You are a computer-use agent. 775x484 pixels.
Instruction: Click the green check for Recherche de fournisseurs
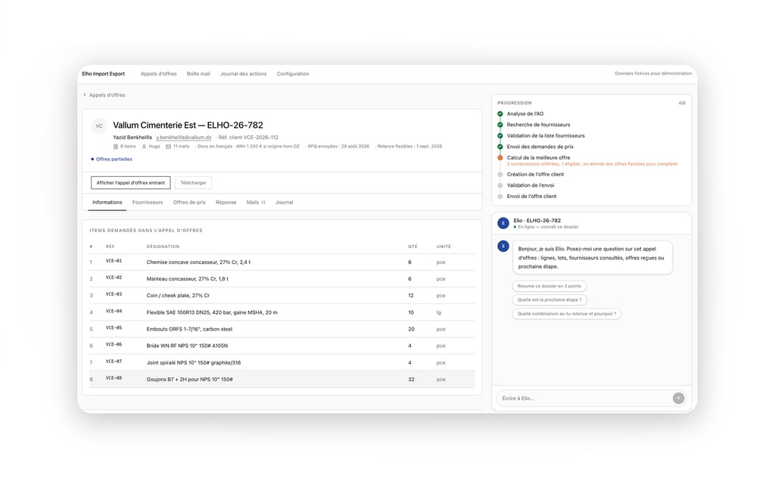coord(500,125)
